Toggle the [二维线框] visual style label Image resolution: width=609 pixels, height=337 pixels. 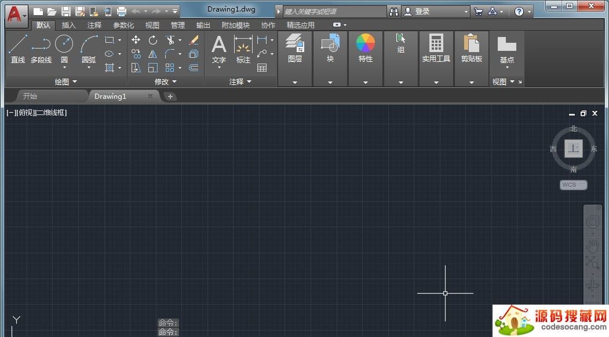pos(51,113)
